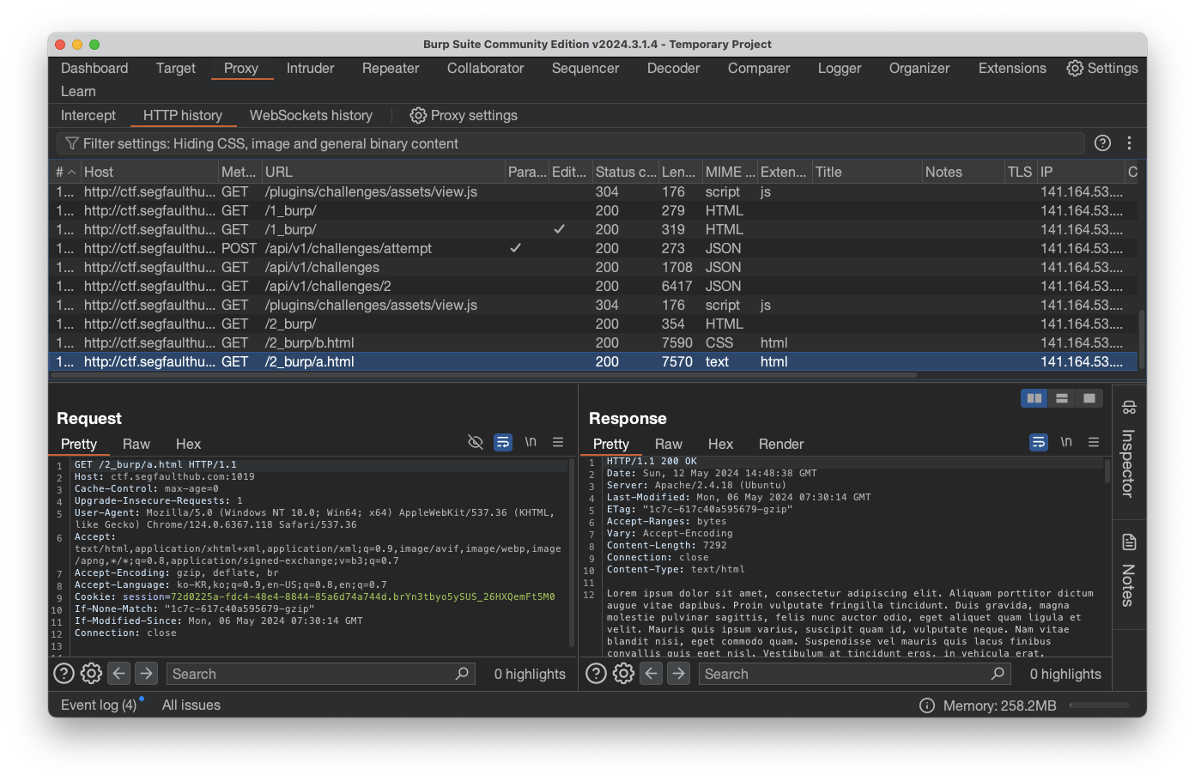Switch to the Intercept sub-tab
Viewport: 1195px width, 781px height.
[88, 115]
